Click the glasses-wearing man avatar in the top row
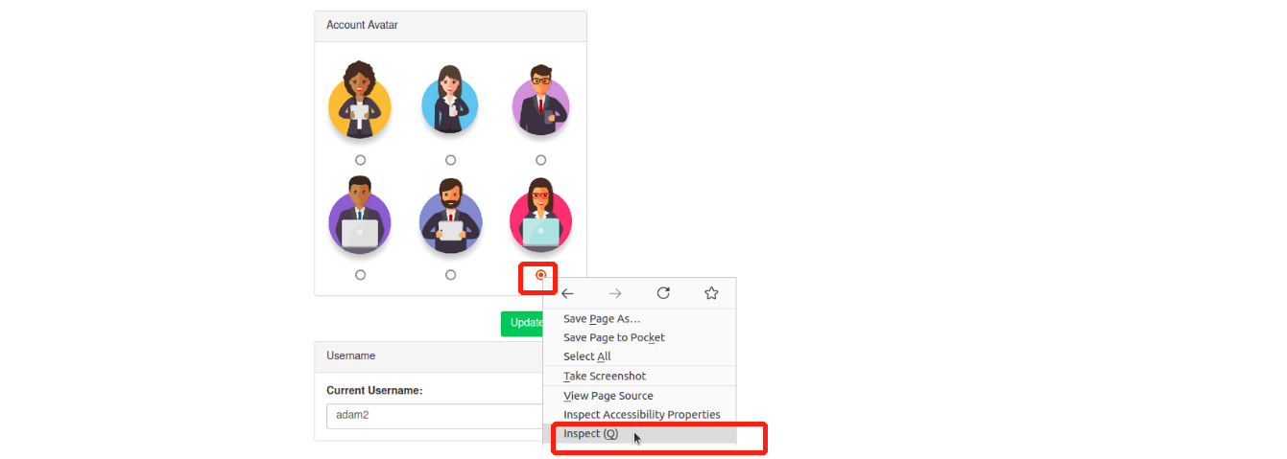Viewport: 1287px width, 459px height. [540, 101]
